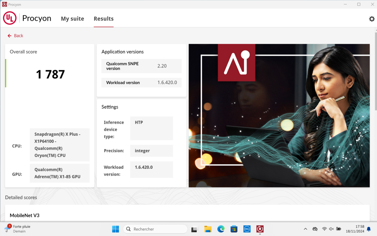Viewport: 377px width, 236px height.
Task: Open the Procyon settings gear
Action: click(372, 19)
